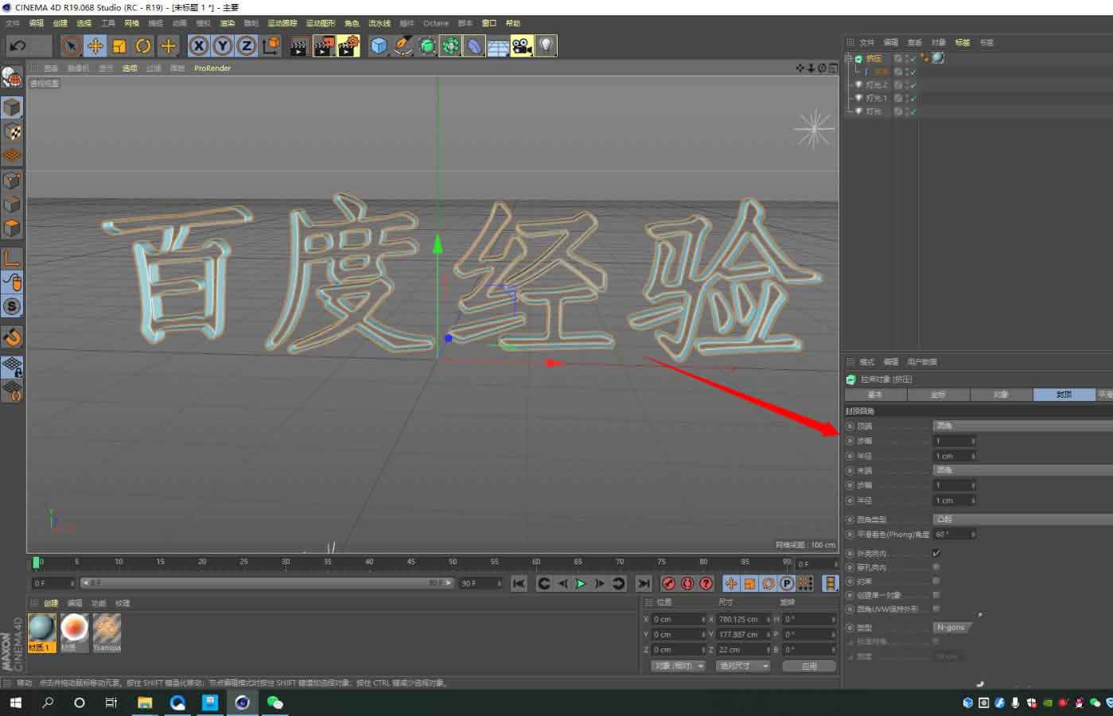Switch to the 封顶 attributes tab

(x=1064, y=394)
